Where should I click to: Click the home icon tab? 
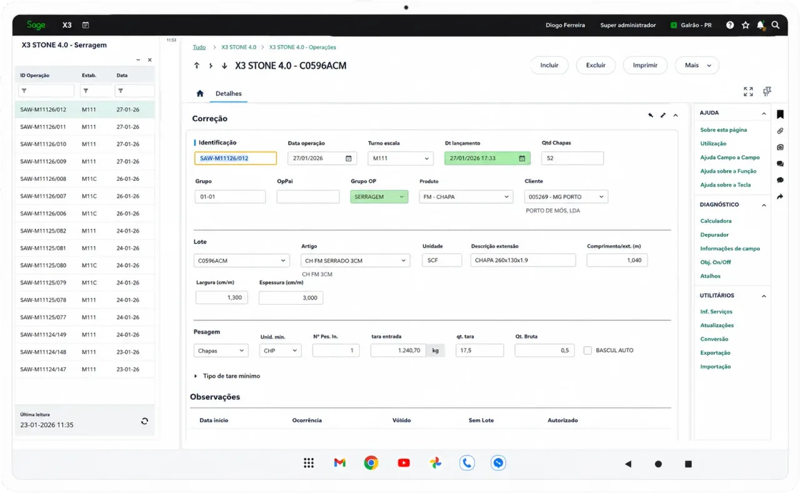[200, 93]
